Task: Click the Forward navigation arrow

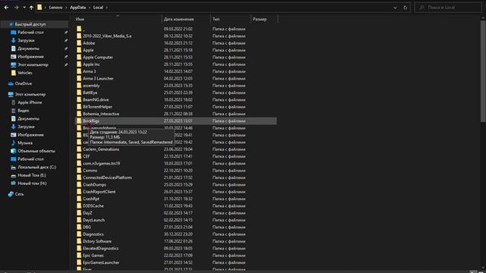Action: point(16,8)
